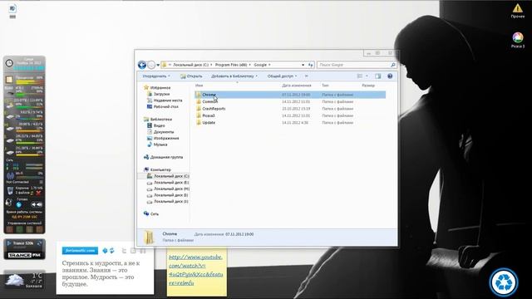Click the clock icon in sidebar gadget
The height and width of the screenshot is (299, 532).
pos(9,63)
